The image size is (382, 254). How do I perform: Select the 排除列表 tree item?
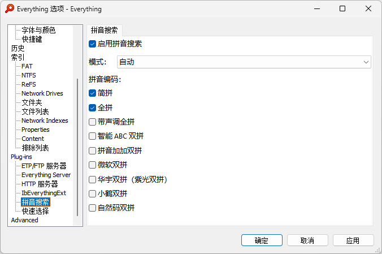(35, 148)
